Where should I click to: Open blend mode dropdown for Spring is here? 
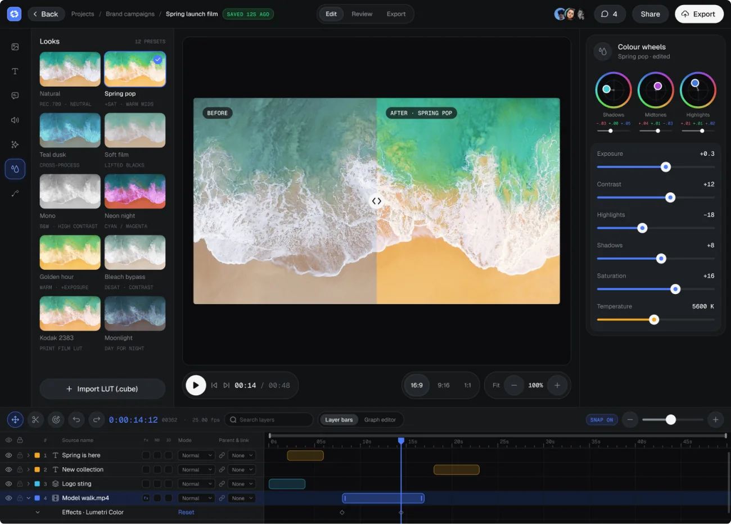pos(196,455)
